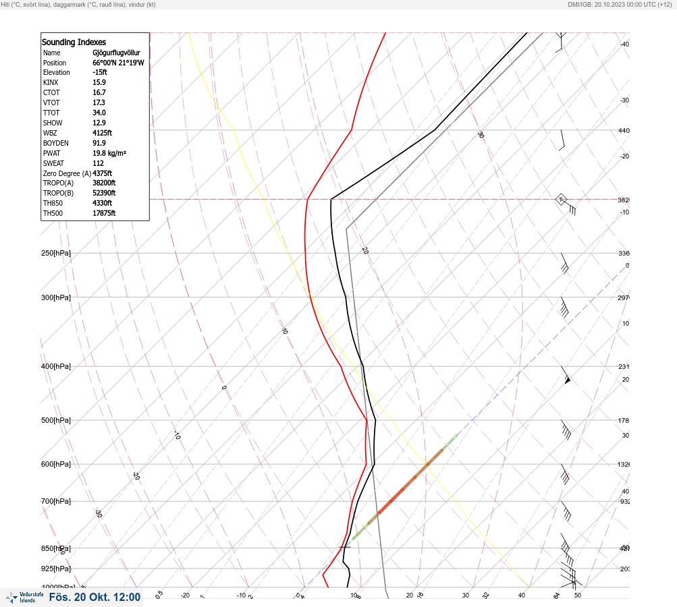Click the wind barb at 500 hPa
This screenshot has width=677, height=607.
pyautogui.click(x=566, y=430)
